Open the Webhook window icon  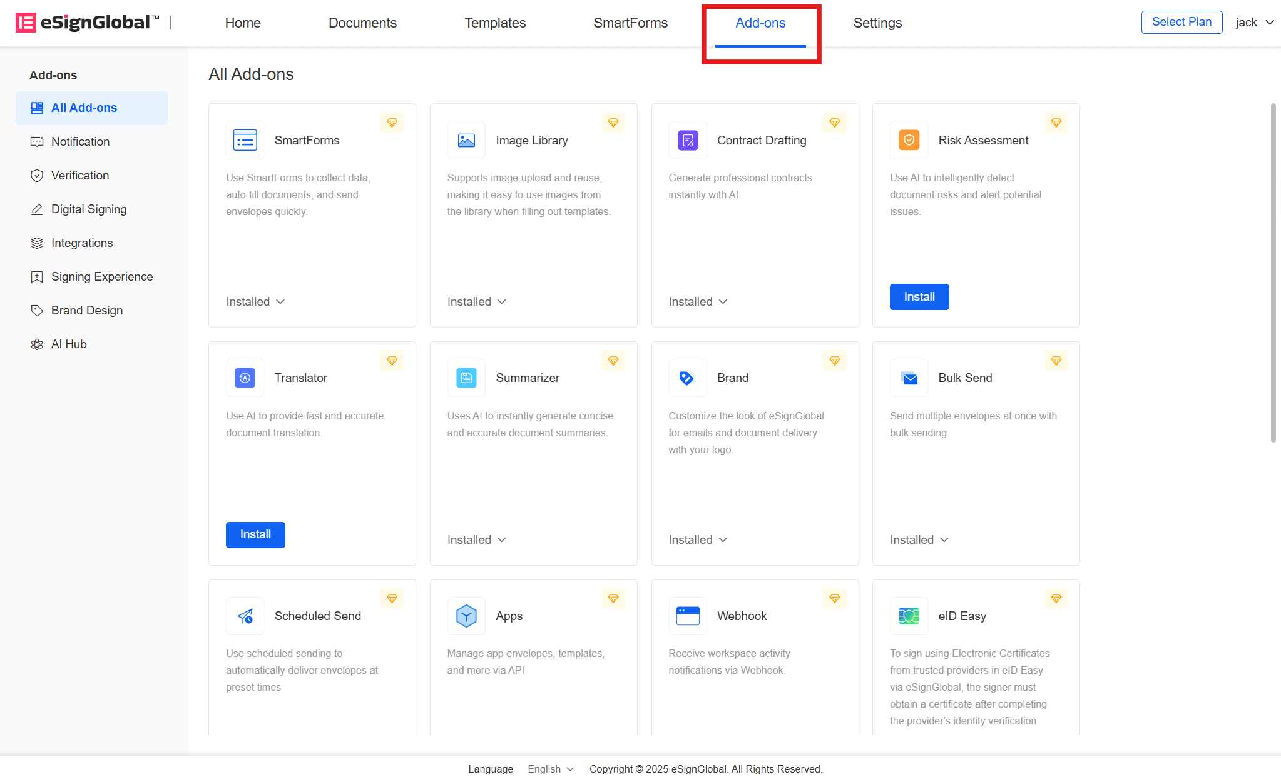pos(688,616)
